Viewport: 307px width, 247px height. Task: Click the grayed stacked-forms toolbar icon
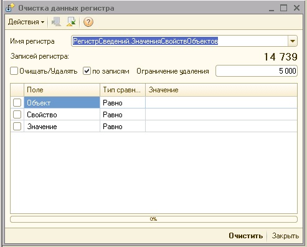point(56,22)
